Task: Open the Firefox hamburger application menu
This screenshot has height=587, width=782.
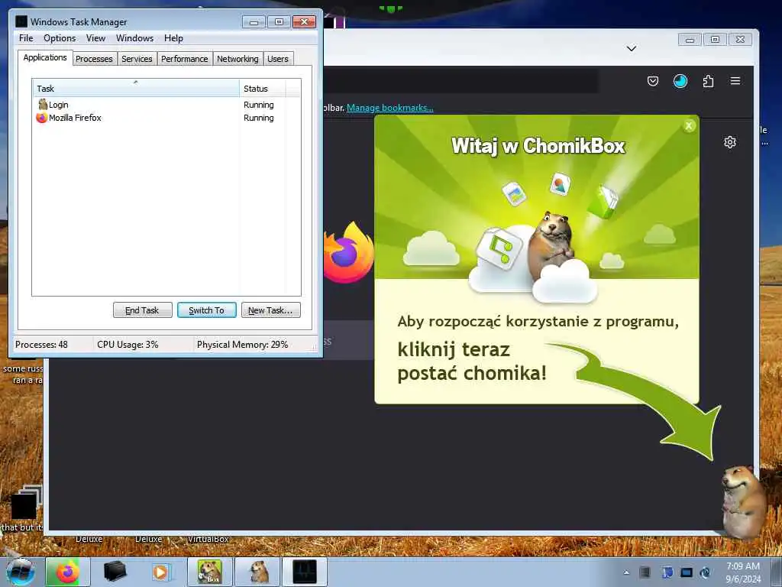Action: (x=735, y=81)
